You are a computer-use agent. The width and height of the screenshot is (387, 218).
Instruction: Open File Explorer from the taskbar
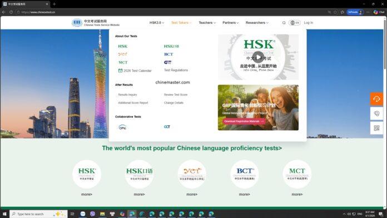(102, 214)
